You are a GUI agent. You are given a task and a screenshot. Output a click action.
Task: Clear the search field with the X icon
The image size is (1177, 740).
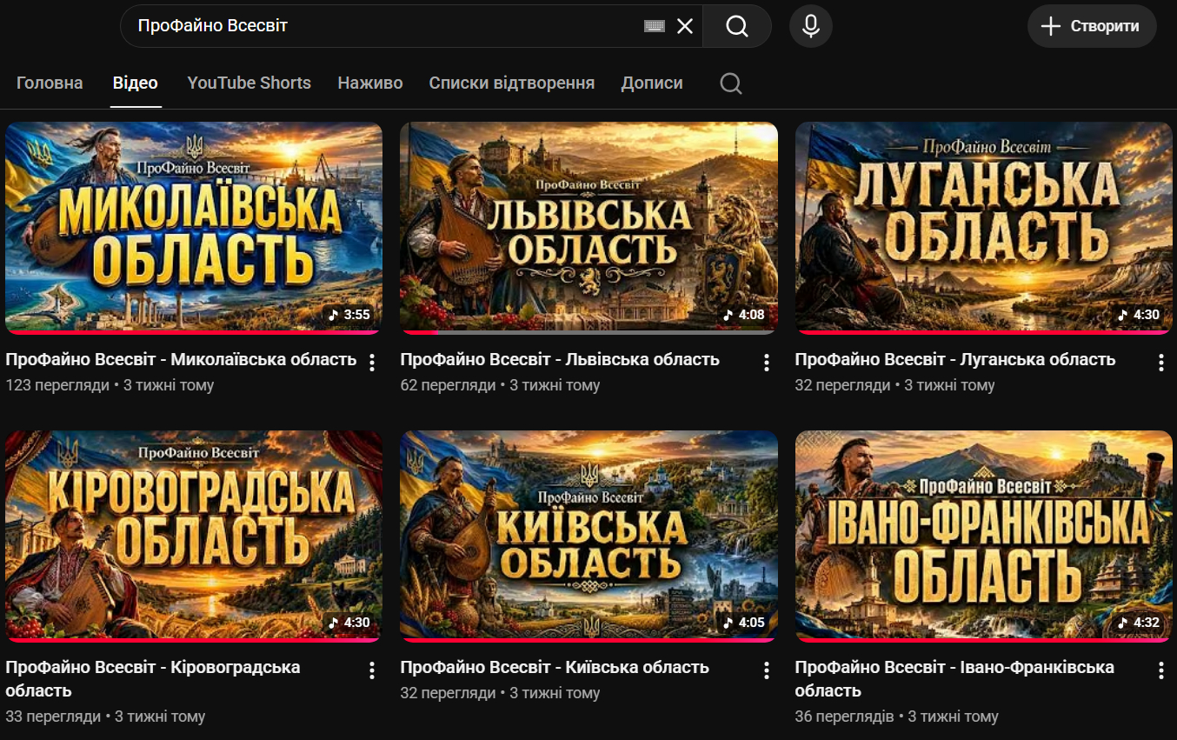point(685,26)
